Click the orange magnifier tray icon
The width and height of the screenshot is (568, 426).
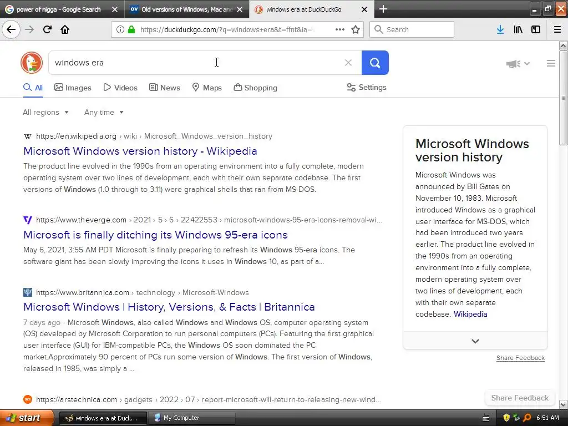click(x=527, y=418)
